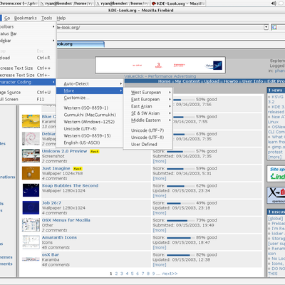Image resolution: width=285 pixels, height=285 pixels.
Task: Switch to the Chrome.css taskbar window
Action: tap(19, 4)
